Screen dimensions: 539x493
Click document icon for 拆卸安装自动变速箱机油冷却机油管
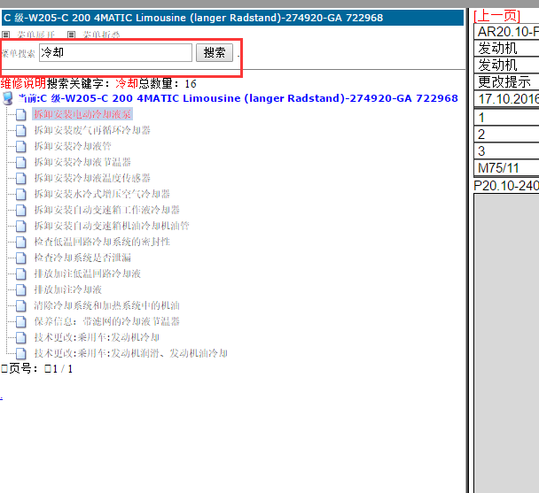(x=21, y=226)
